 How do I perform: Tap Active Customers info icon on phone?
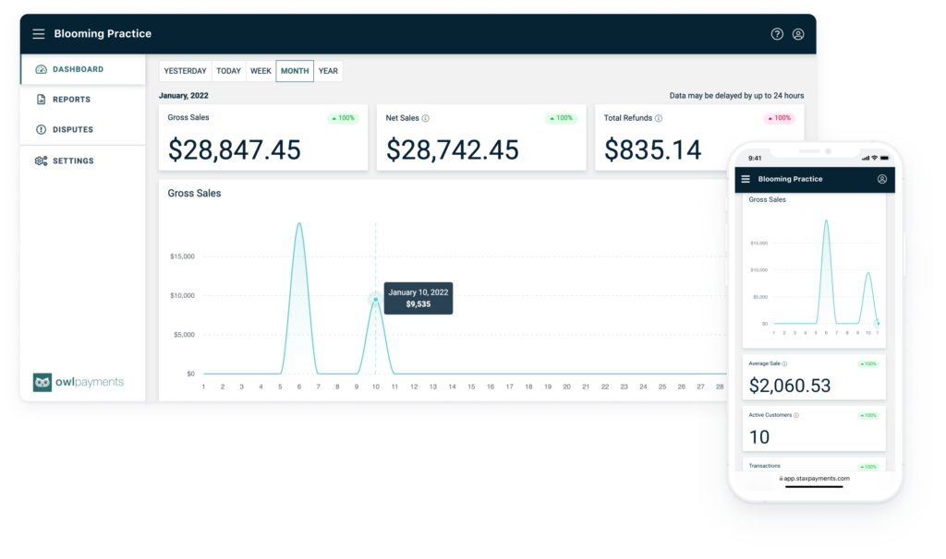click(796, 415)
